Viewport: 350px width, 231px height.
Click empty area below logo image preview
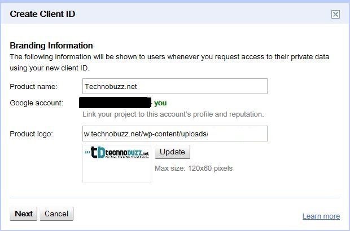coord(117,171)
